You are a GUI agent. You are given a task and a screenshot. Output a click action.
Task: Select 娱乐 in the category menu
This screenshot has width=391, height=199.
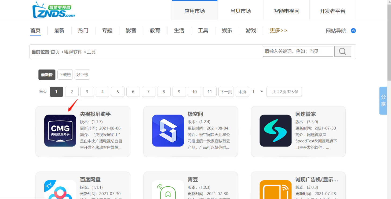pyautogui.click(x=227, y=31)
